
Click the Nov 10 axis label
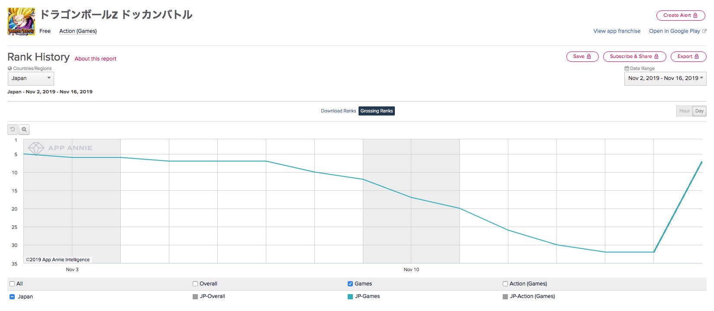point(411,269)
